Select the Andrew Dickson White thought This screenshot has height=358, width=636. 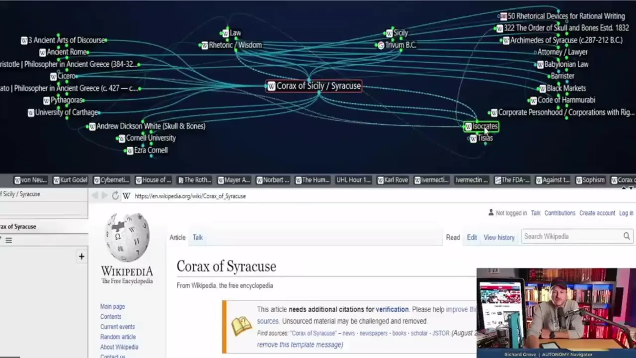pyautogui.click(x=151, y=126)
